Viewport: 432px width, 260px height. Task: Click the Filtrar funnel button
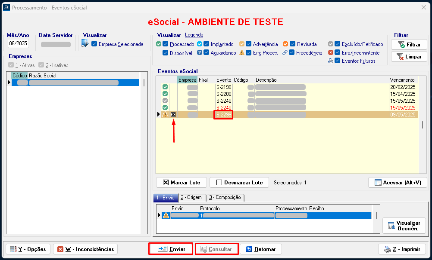tap(409, 44)
